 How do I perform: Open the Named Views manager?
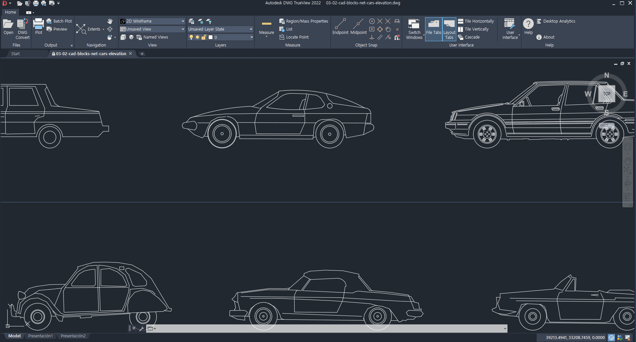(x=152, y=37)
